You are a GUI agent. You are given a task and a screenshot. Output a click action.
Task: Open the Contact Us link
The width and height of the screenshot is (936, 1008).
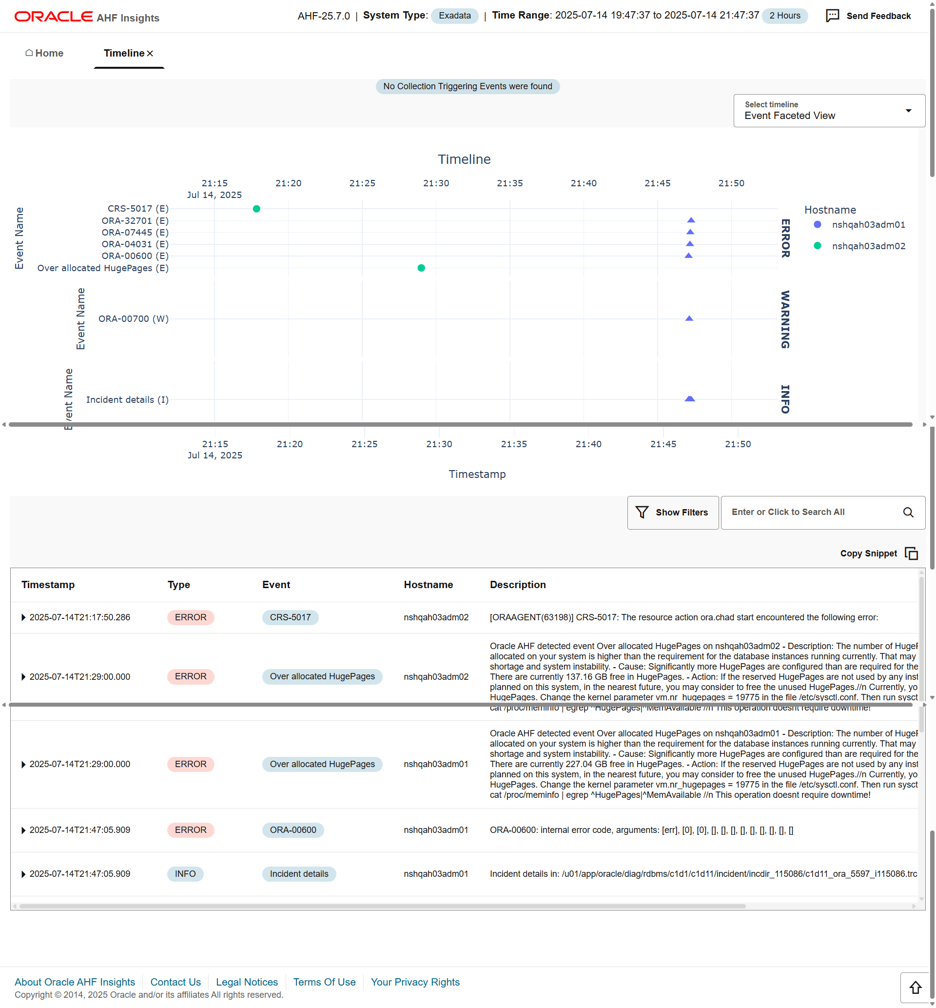point(175,982)
